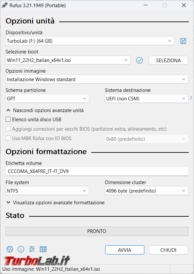Open the Dimensione cluster dropdown

(x=147, y=191)
